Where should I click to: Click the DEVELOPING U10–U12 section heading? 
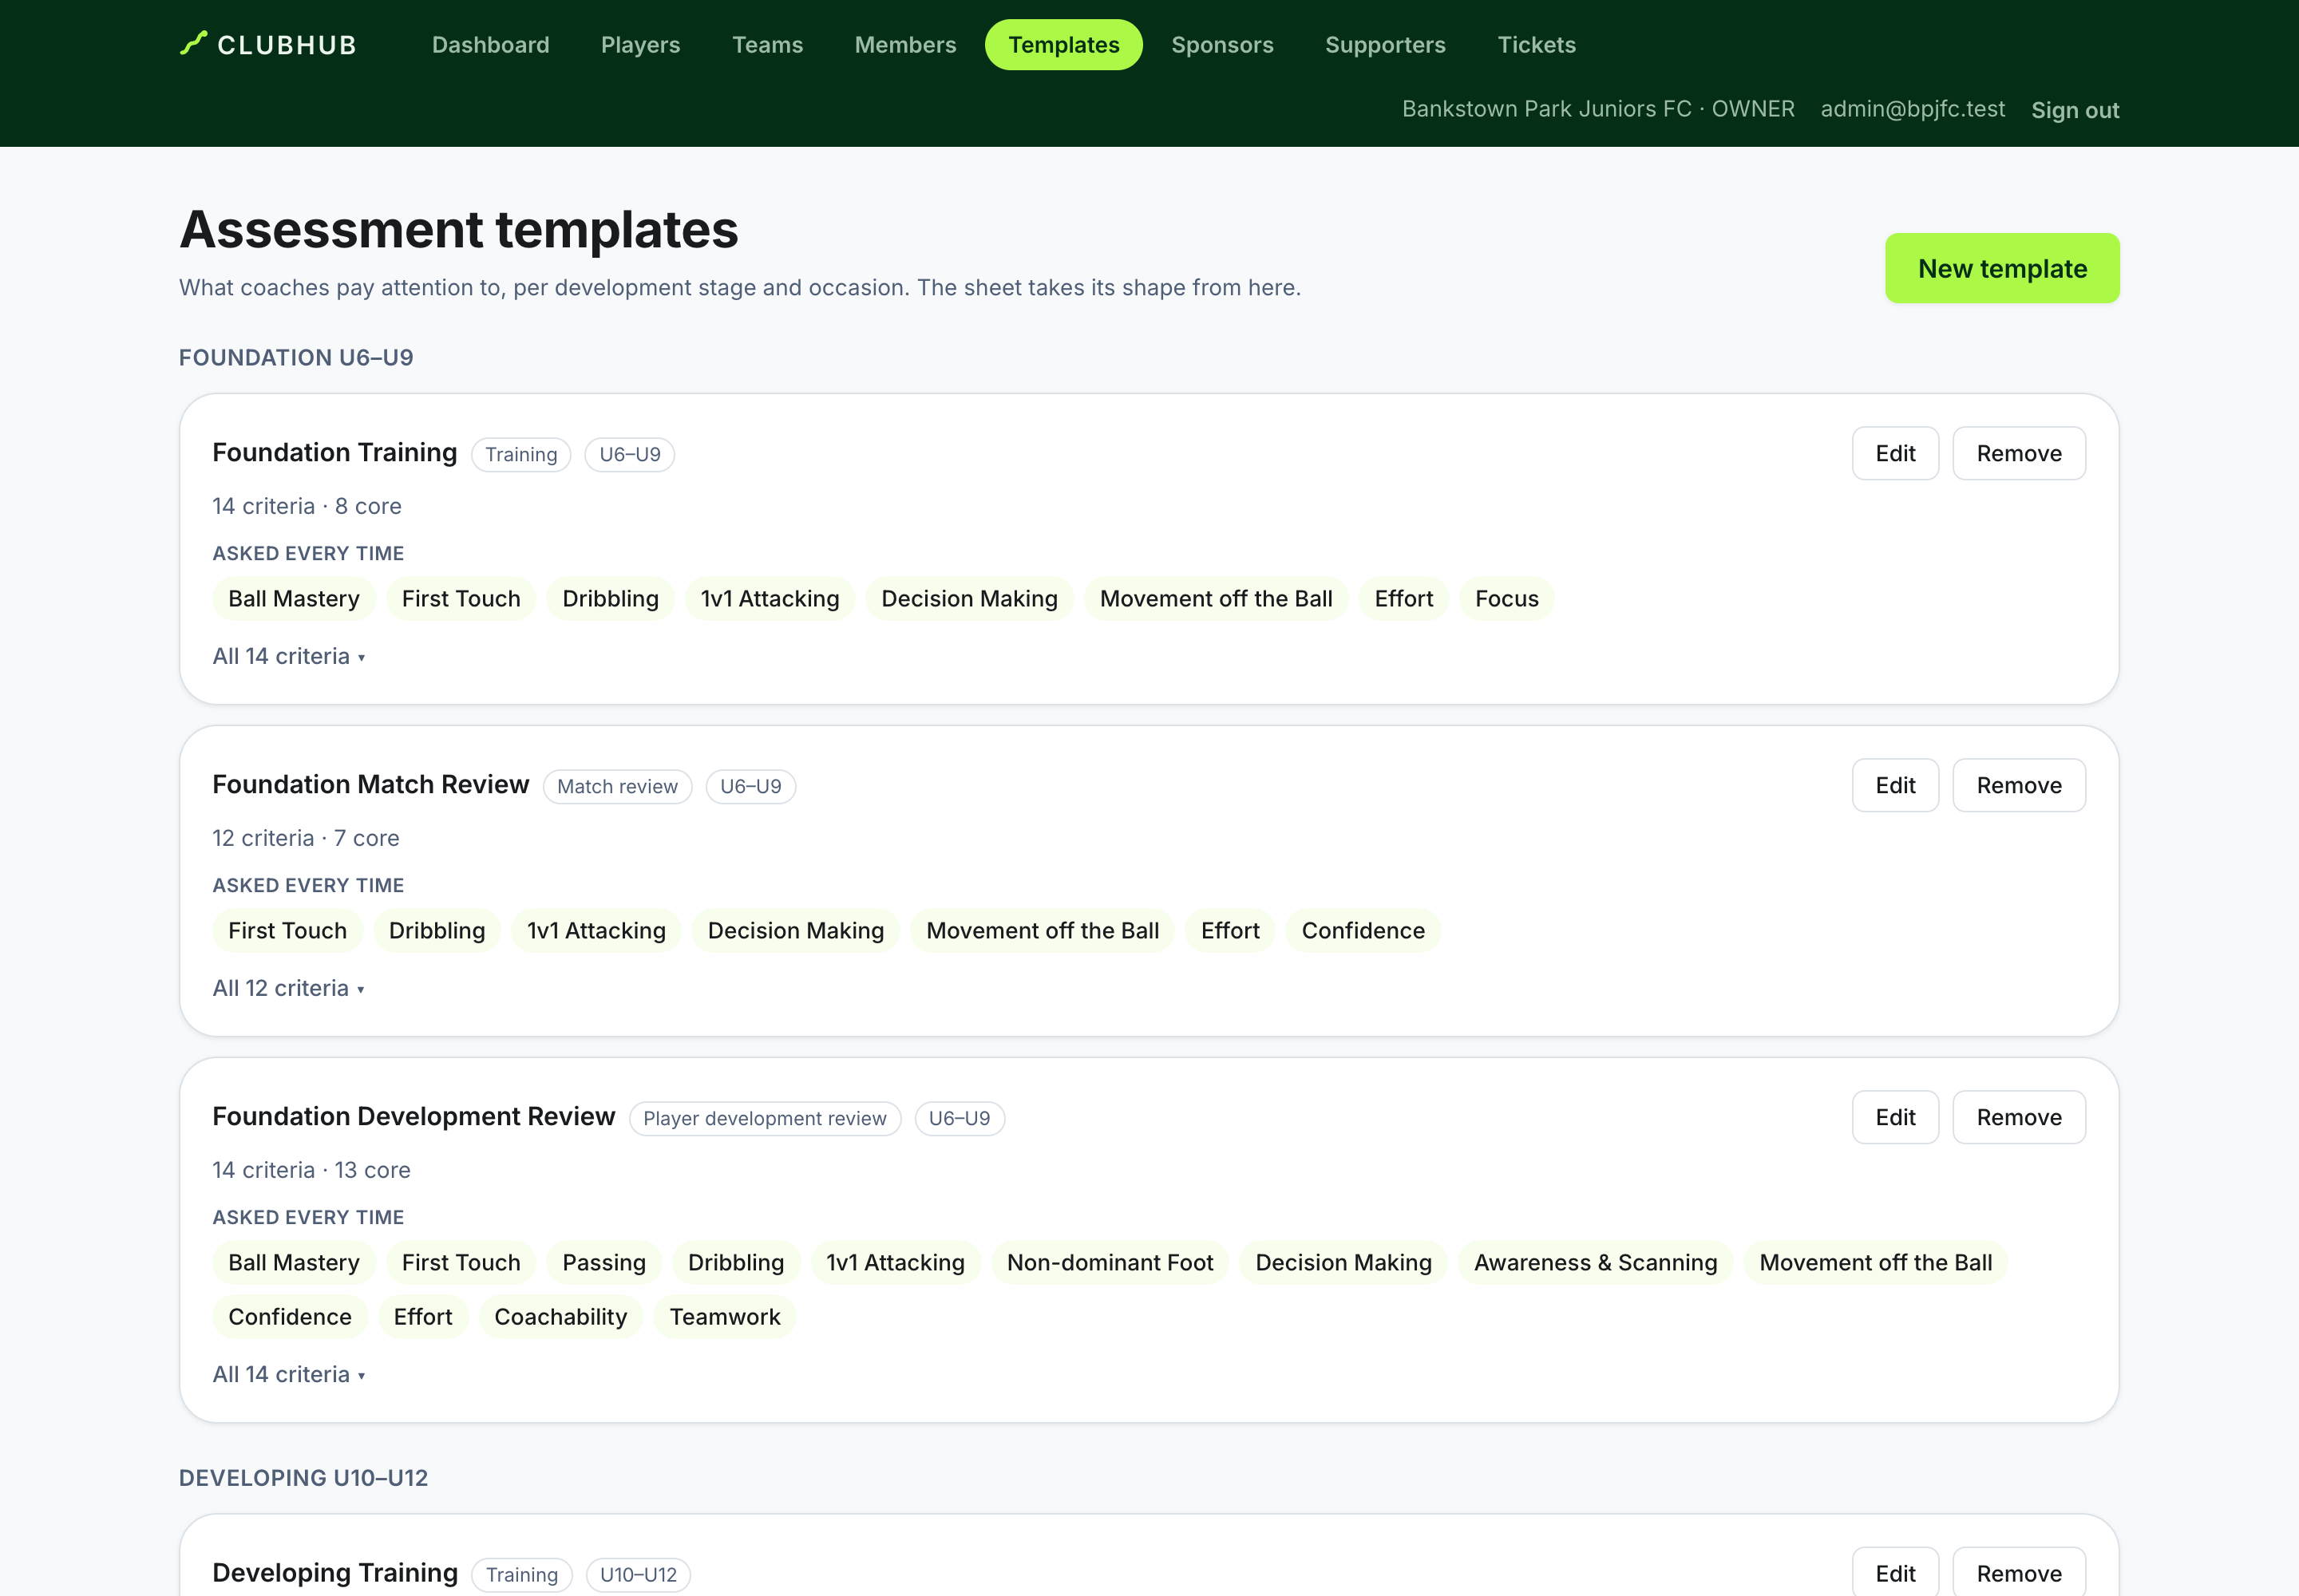pyautogui.click(x=303, y=1478)
